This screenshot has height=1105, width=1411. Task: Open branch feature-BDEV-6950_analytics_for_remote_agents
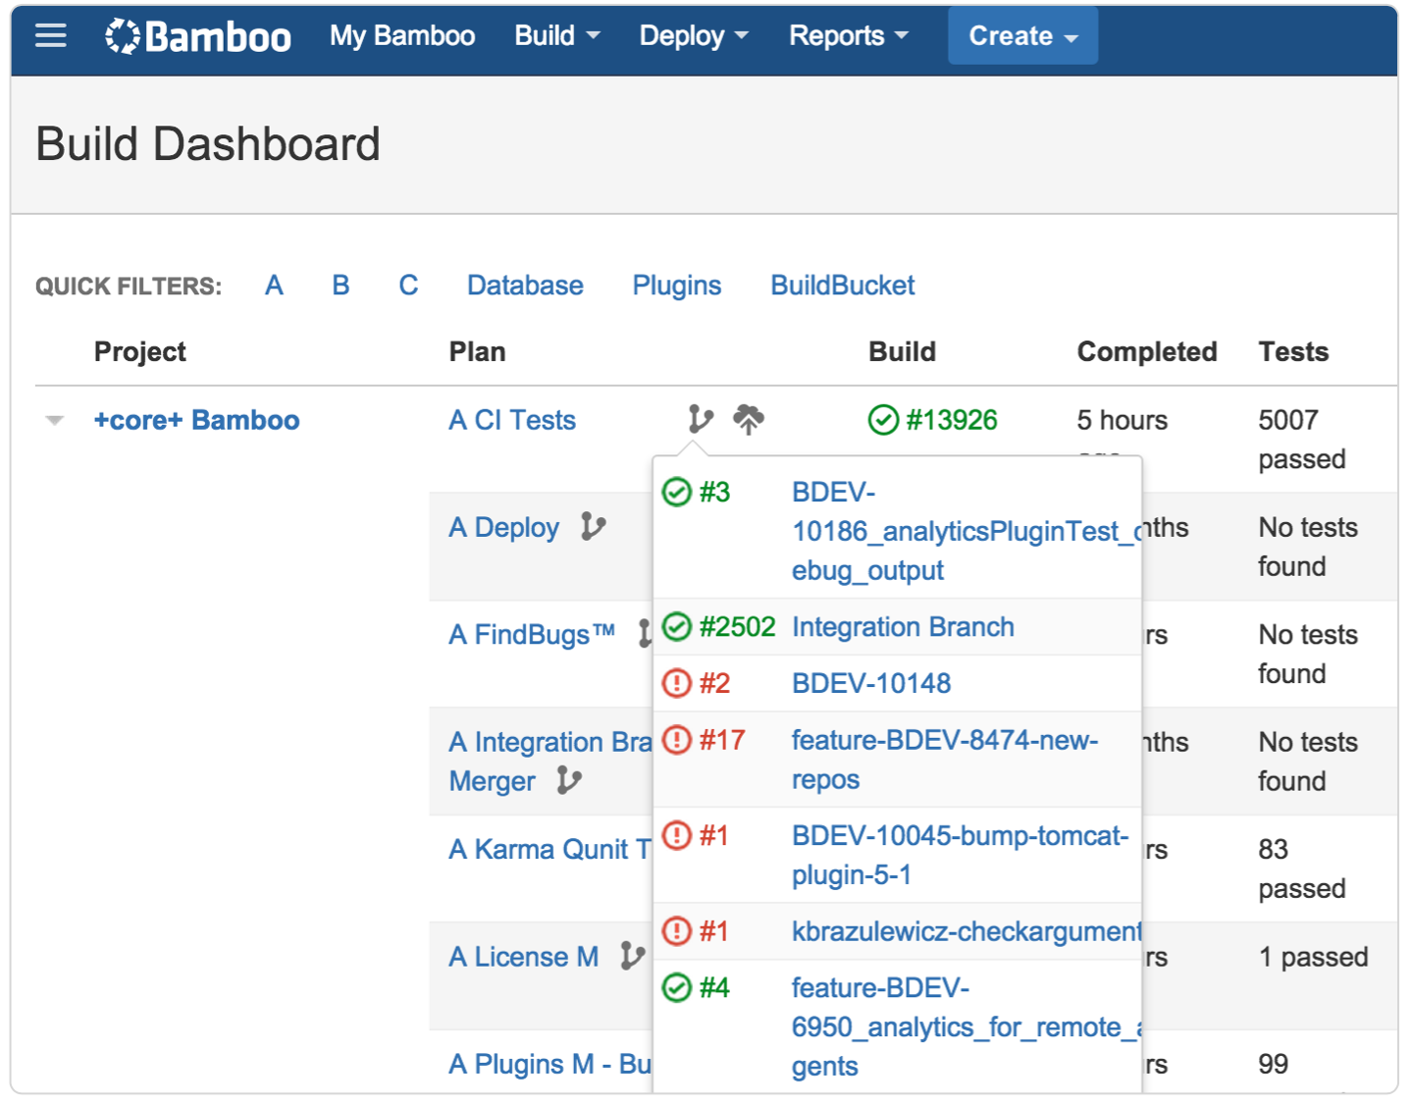click(967, 1026)
